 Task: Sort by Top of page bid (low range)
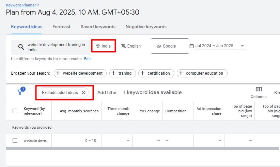point(242,111)
